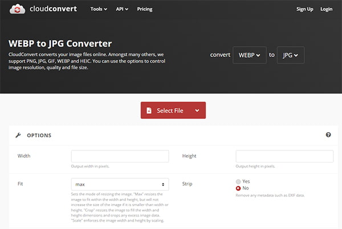Click the 'Remove any metadata such as EXIF data.' text
Screen dimensions: 342x229
270,195
